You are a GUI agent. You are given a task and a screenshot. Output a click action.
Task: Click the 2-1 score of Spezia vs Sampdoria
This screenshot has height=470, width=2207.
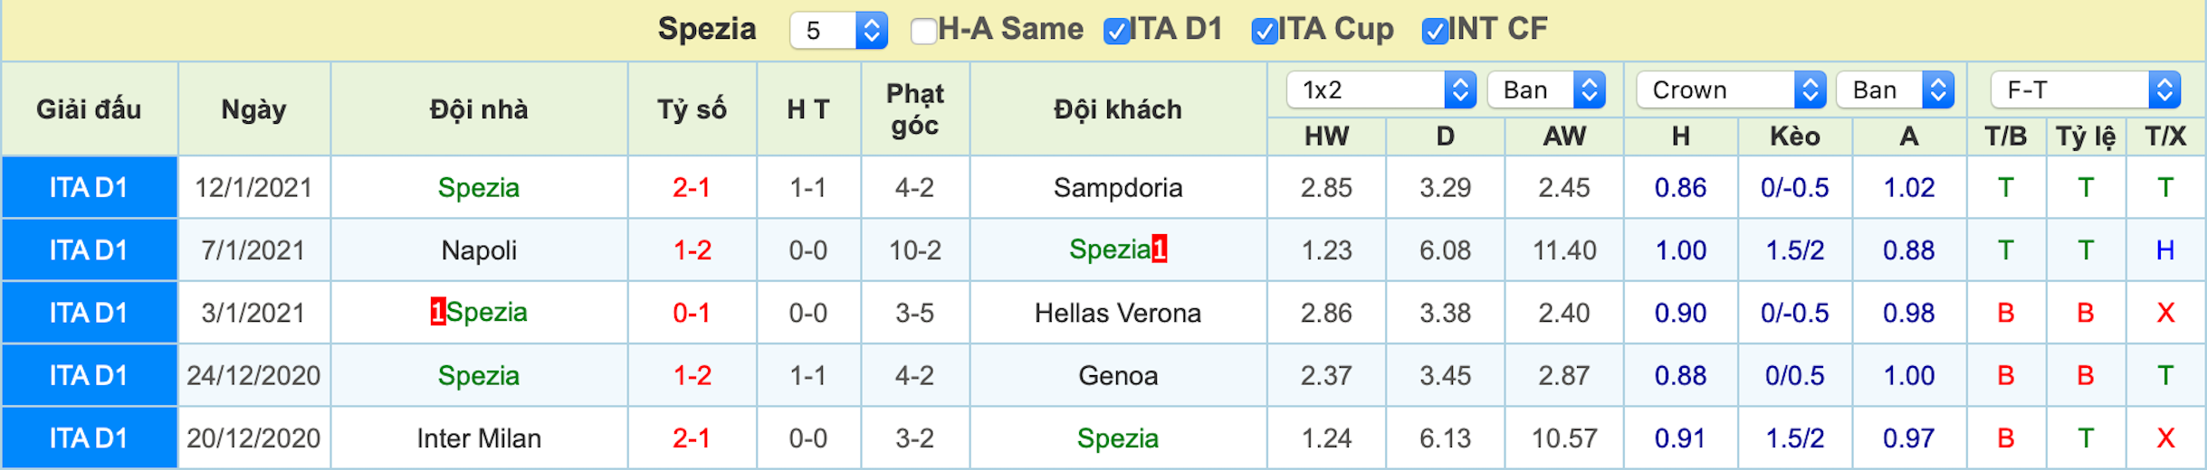click(692, 187)
